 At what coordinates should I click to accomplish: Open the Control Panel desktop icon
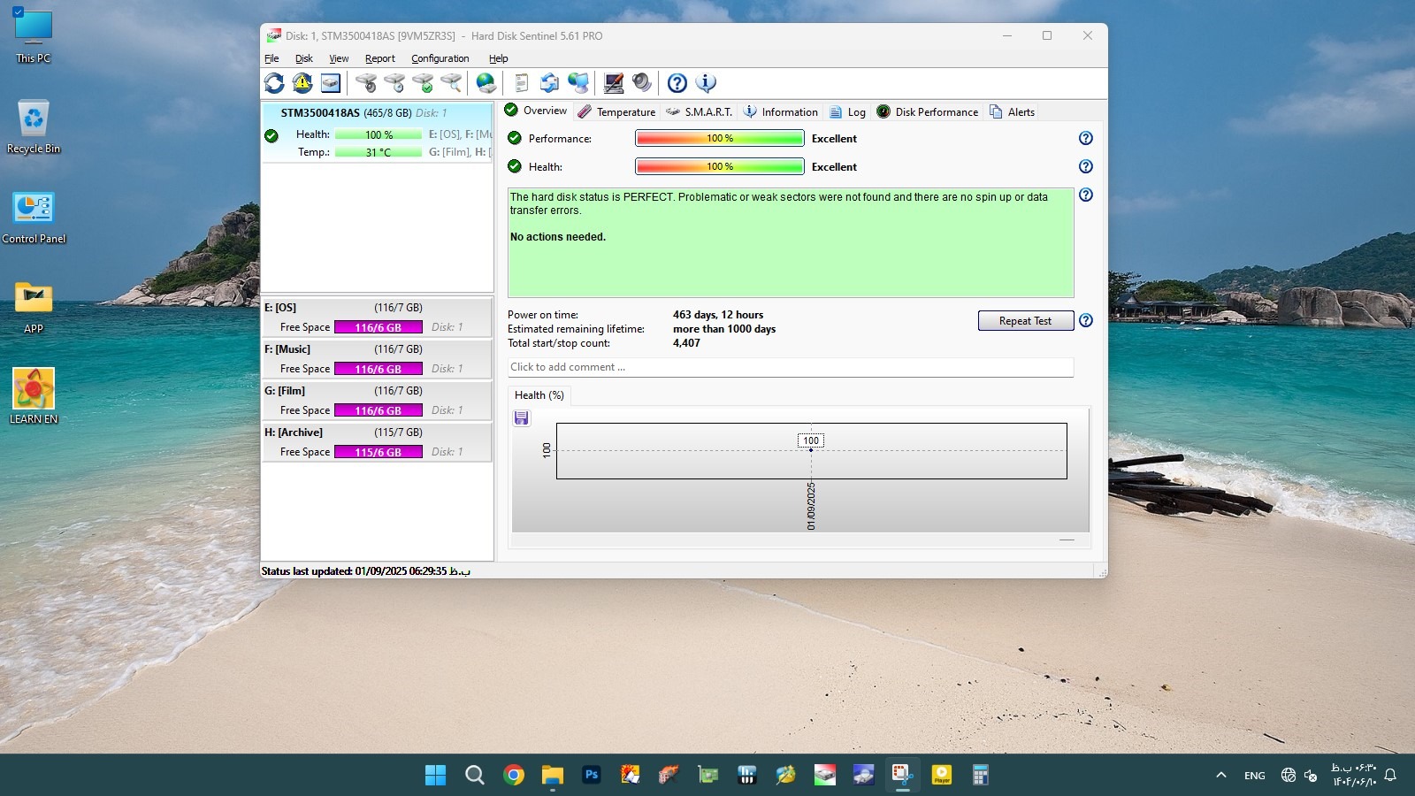pyautogui.click(x=34, y=217)
